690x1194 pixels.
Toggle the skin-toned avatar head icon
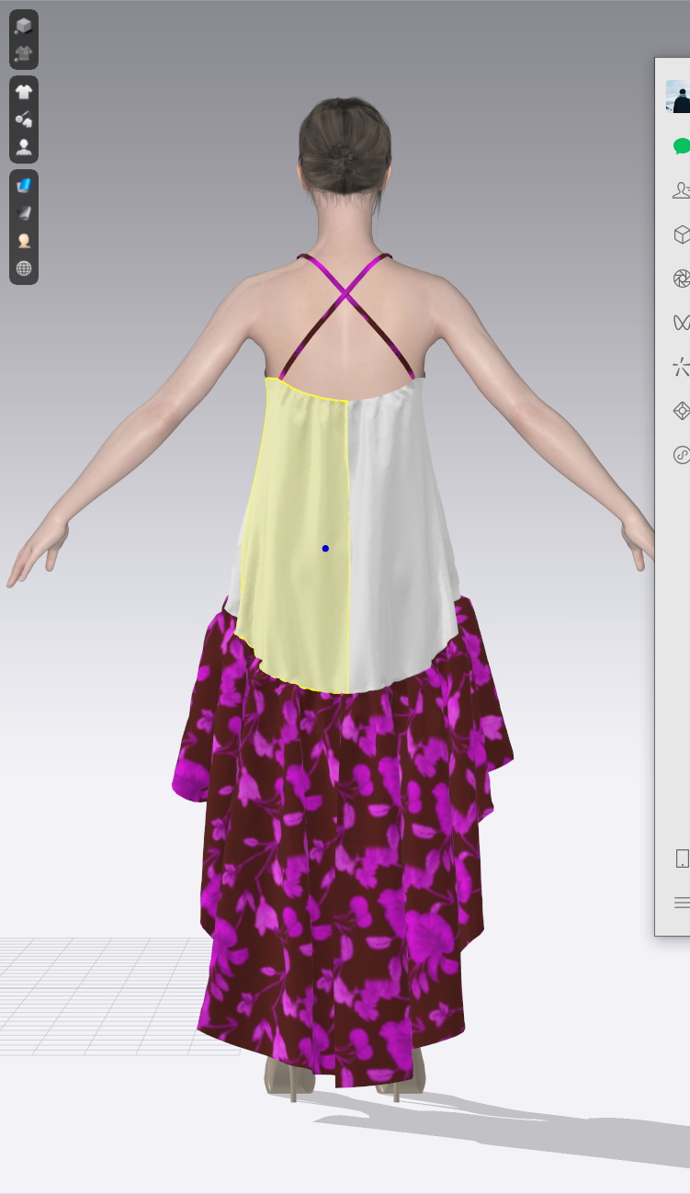[x=24, y=241]
